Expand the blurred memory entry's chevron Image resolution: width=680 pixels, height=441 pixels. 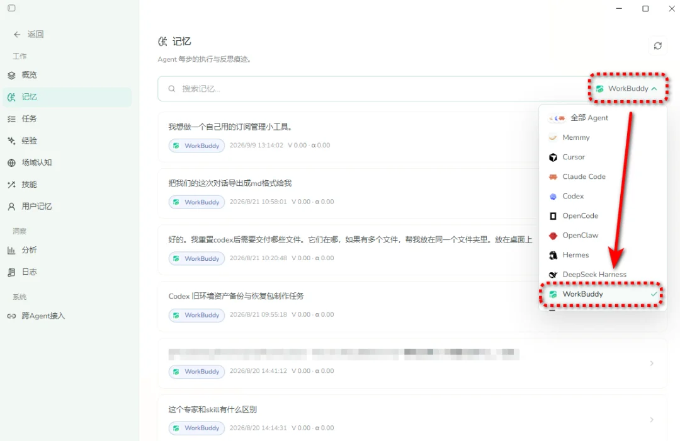click(x=652, y=364)
